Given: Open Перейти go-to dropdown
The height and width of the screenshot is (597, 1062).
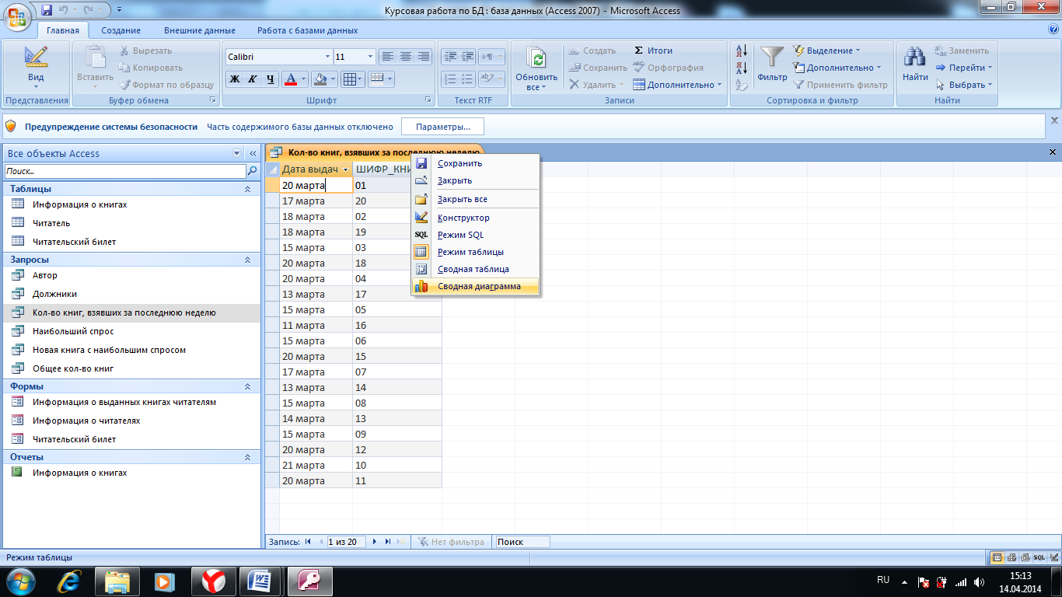Looking at the screenshot, I should click(x=964, y=68).
